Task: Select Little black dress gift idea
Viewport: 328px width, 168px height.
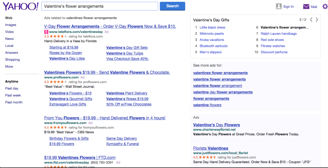Action: [212, 27]
